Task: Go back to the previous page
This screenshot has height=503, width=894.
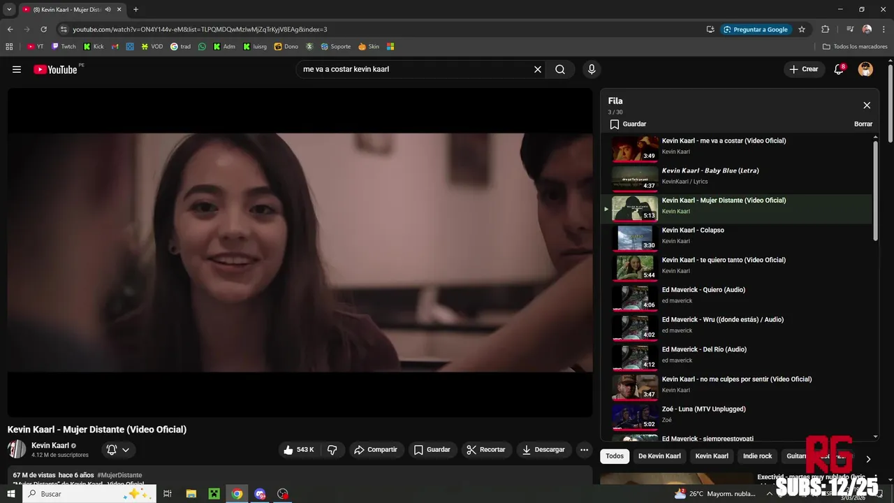Action: (x=10, y=29)
